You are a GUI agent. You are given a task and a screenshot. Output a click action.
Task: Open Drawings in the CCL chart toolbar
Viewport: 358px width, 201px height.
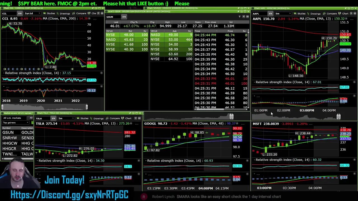coord(63,13)
